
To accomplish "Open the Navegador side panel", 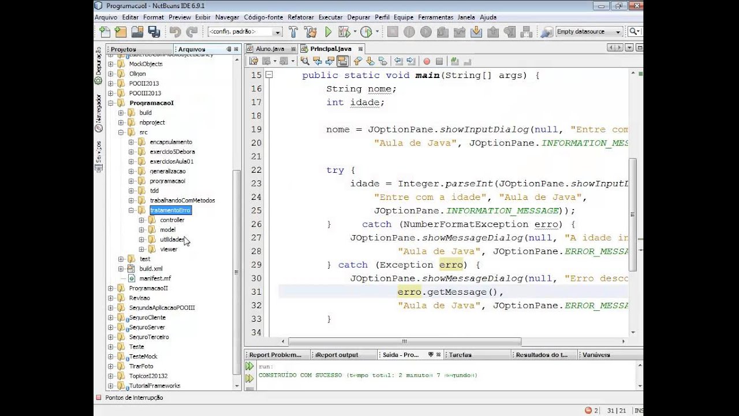I will 98,113.
